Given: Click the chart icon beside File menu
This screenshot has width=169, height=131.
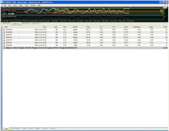Looking at the screenshot, I should (2, 5).
